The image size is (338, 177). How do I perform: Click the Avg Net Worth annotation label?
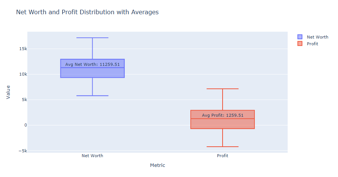click(93, 64)
